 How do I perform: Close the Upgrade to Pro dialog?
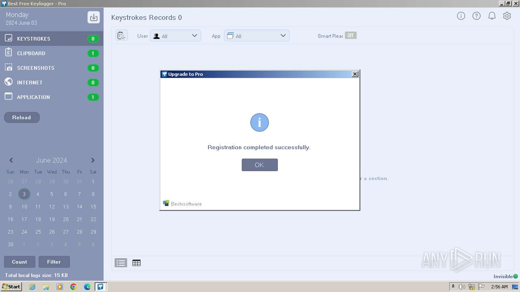tap(355, 74)
